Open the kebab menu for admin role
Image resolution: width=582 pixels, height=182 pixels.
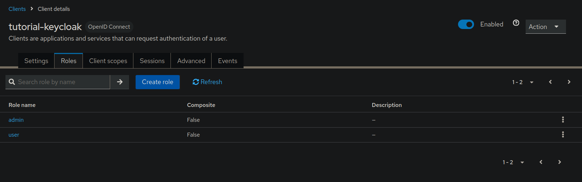[x=563, y=120]
